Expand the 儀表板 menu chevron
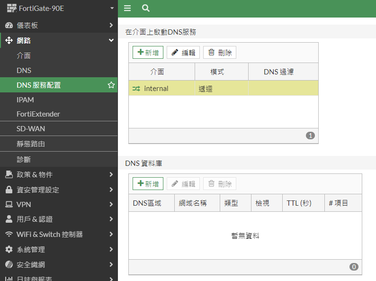 coord(111,25)
